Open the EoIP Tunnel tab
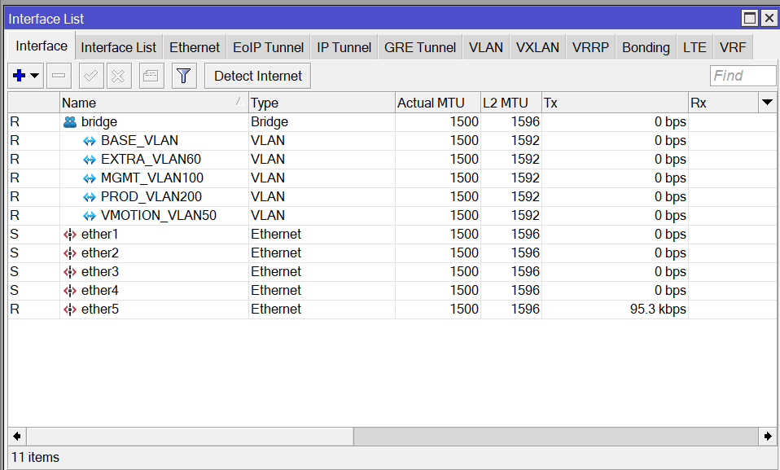The width and height of the screenshot is (780, 470). (268, 47)
